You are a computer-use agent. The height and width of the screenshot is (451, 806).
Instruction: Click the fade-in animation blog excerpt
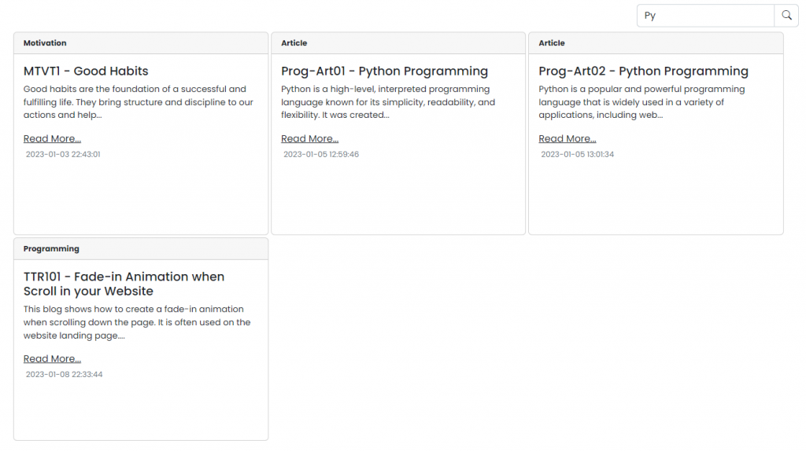tap(137, 322)
